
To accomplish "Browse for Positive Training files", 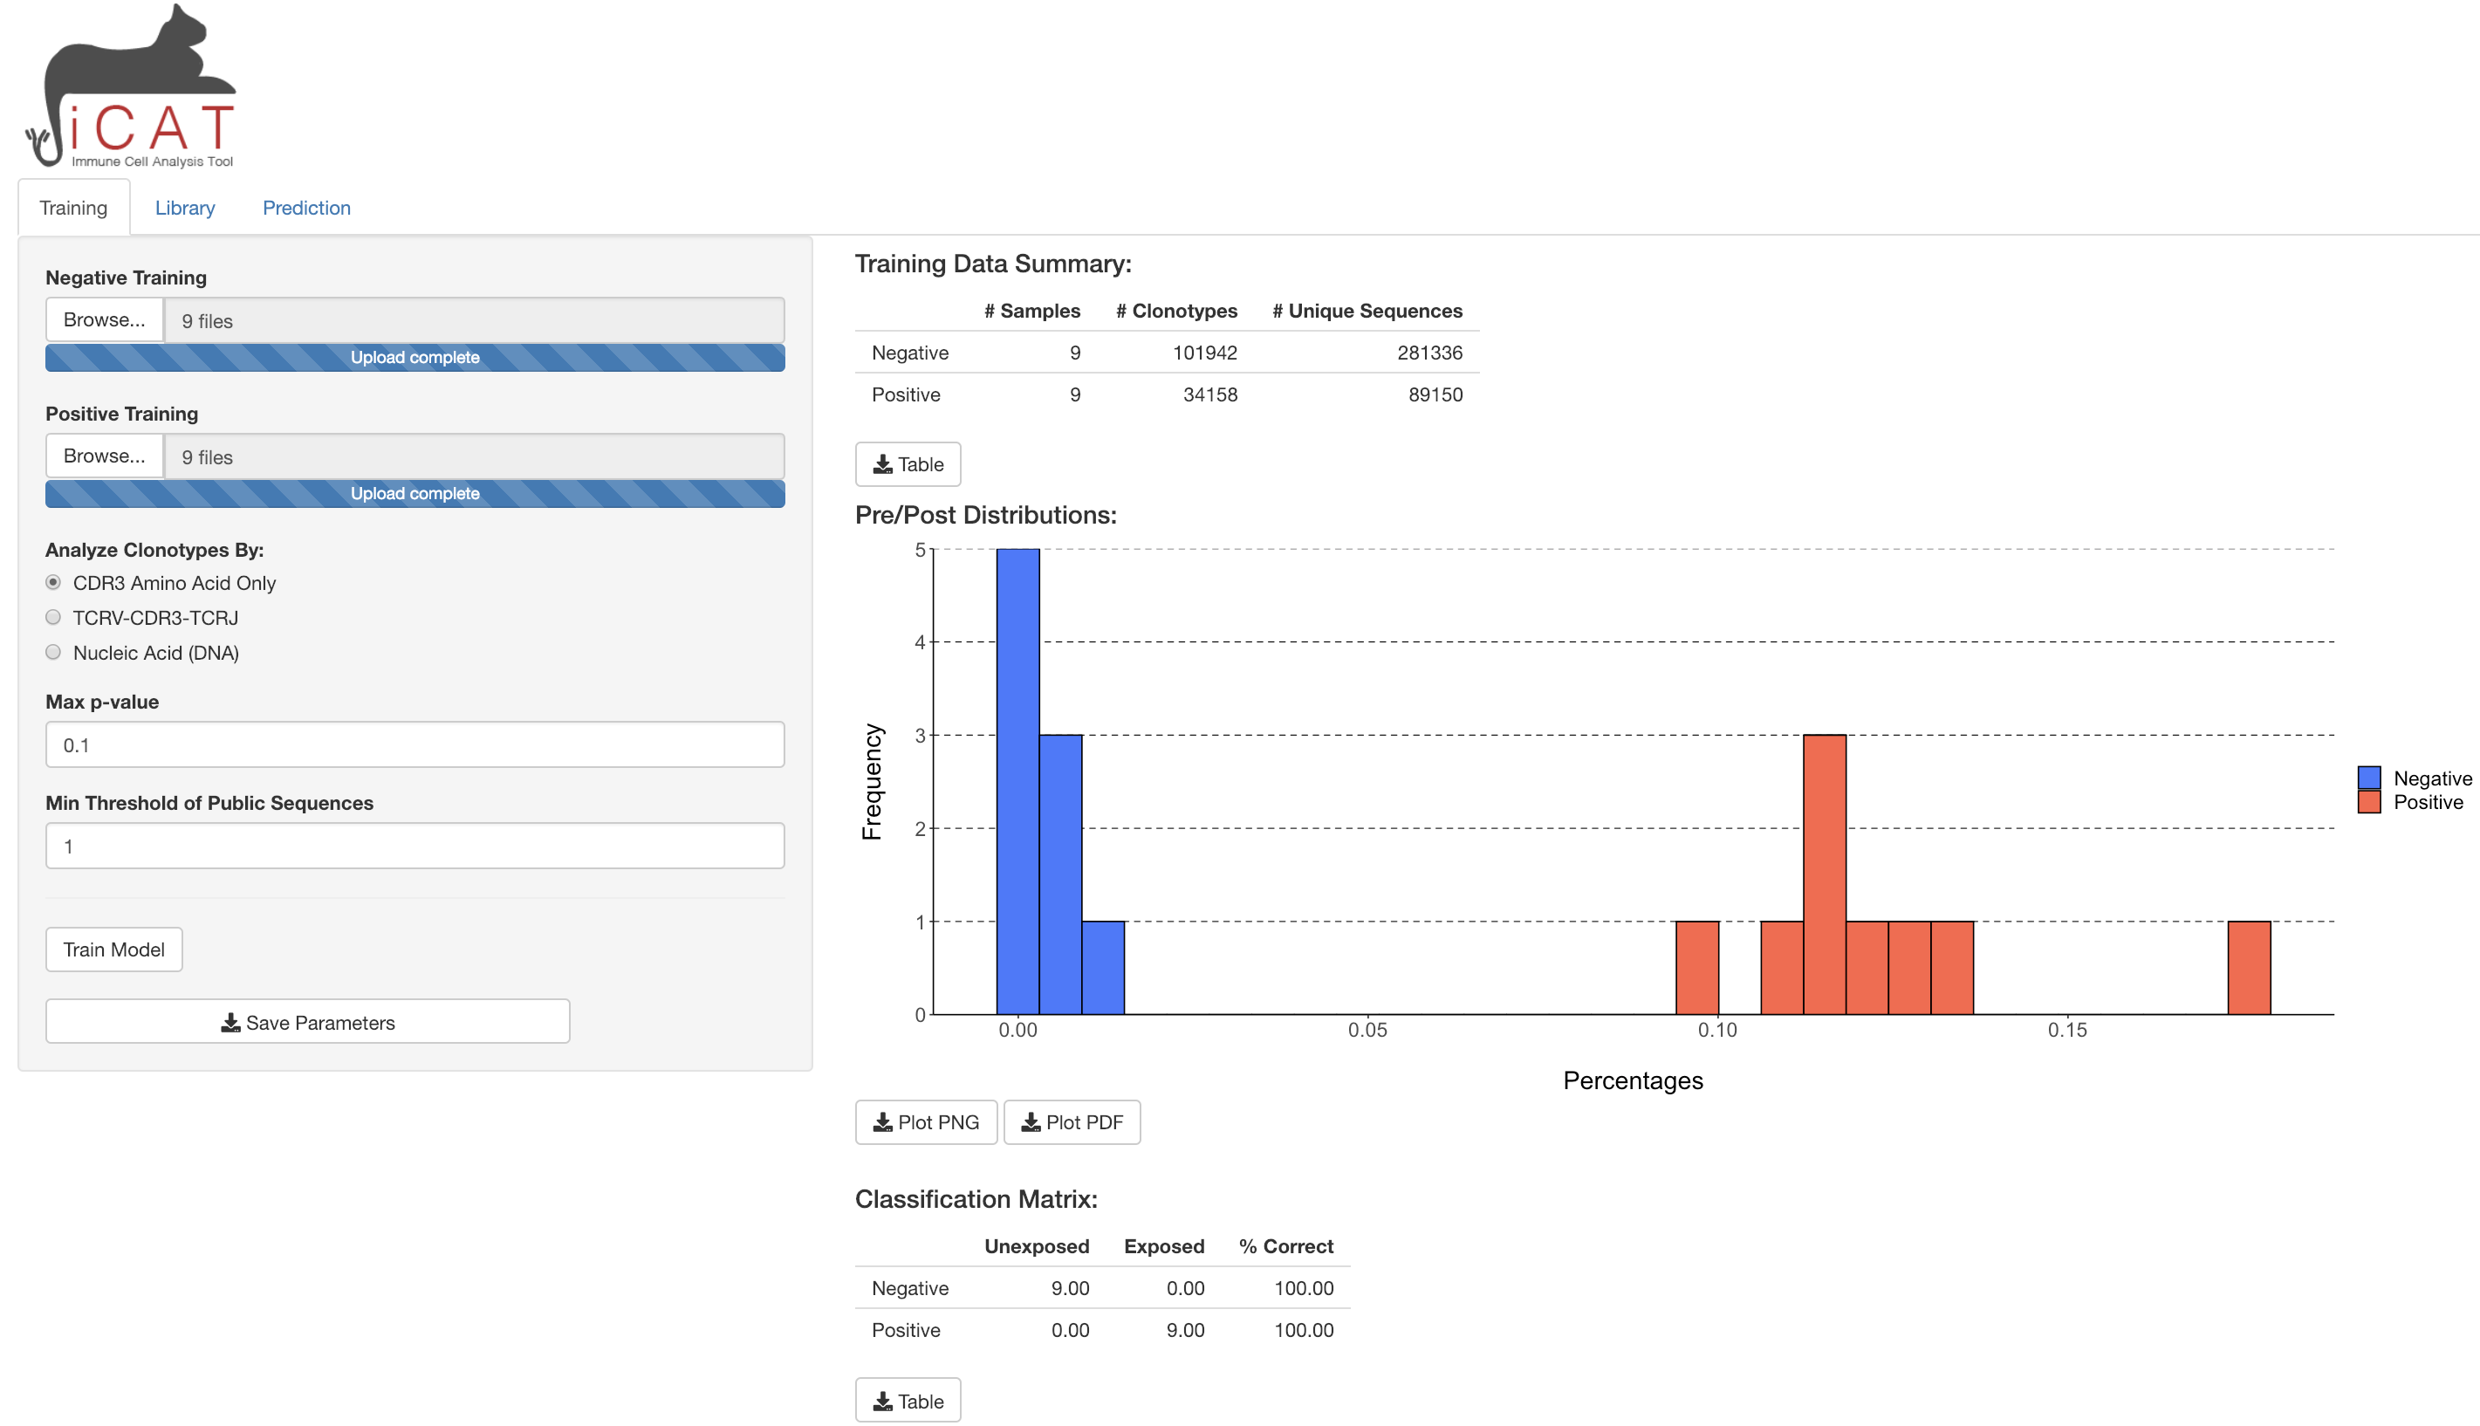I will (105, 456).
